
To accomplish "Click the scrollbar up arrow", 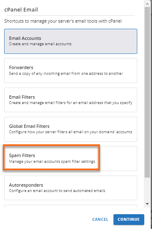I will pos(147,4).
